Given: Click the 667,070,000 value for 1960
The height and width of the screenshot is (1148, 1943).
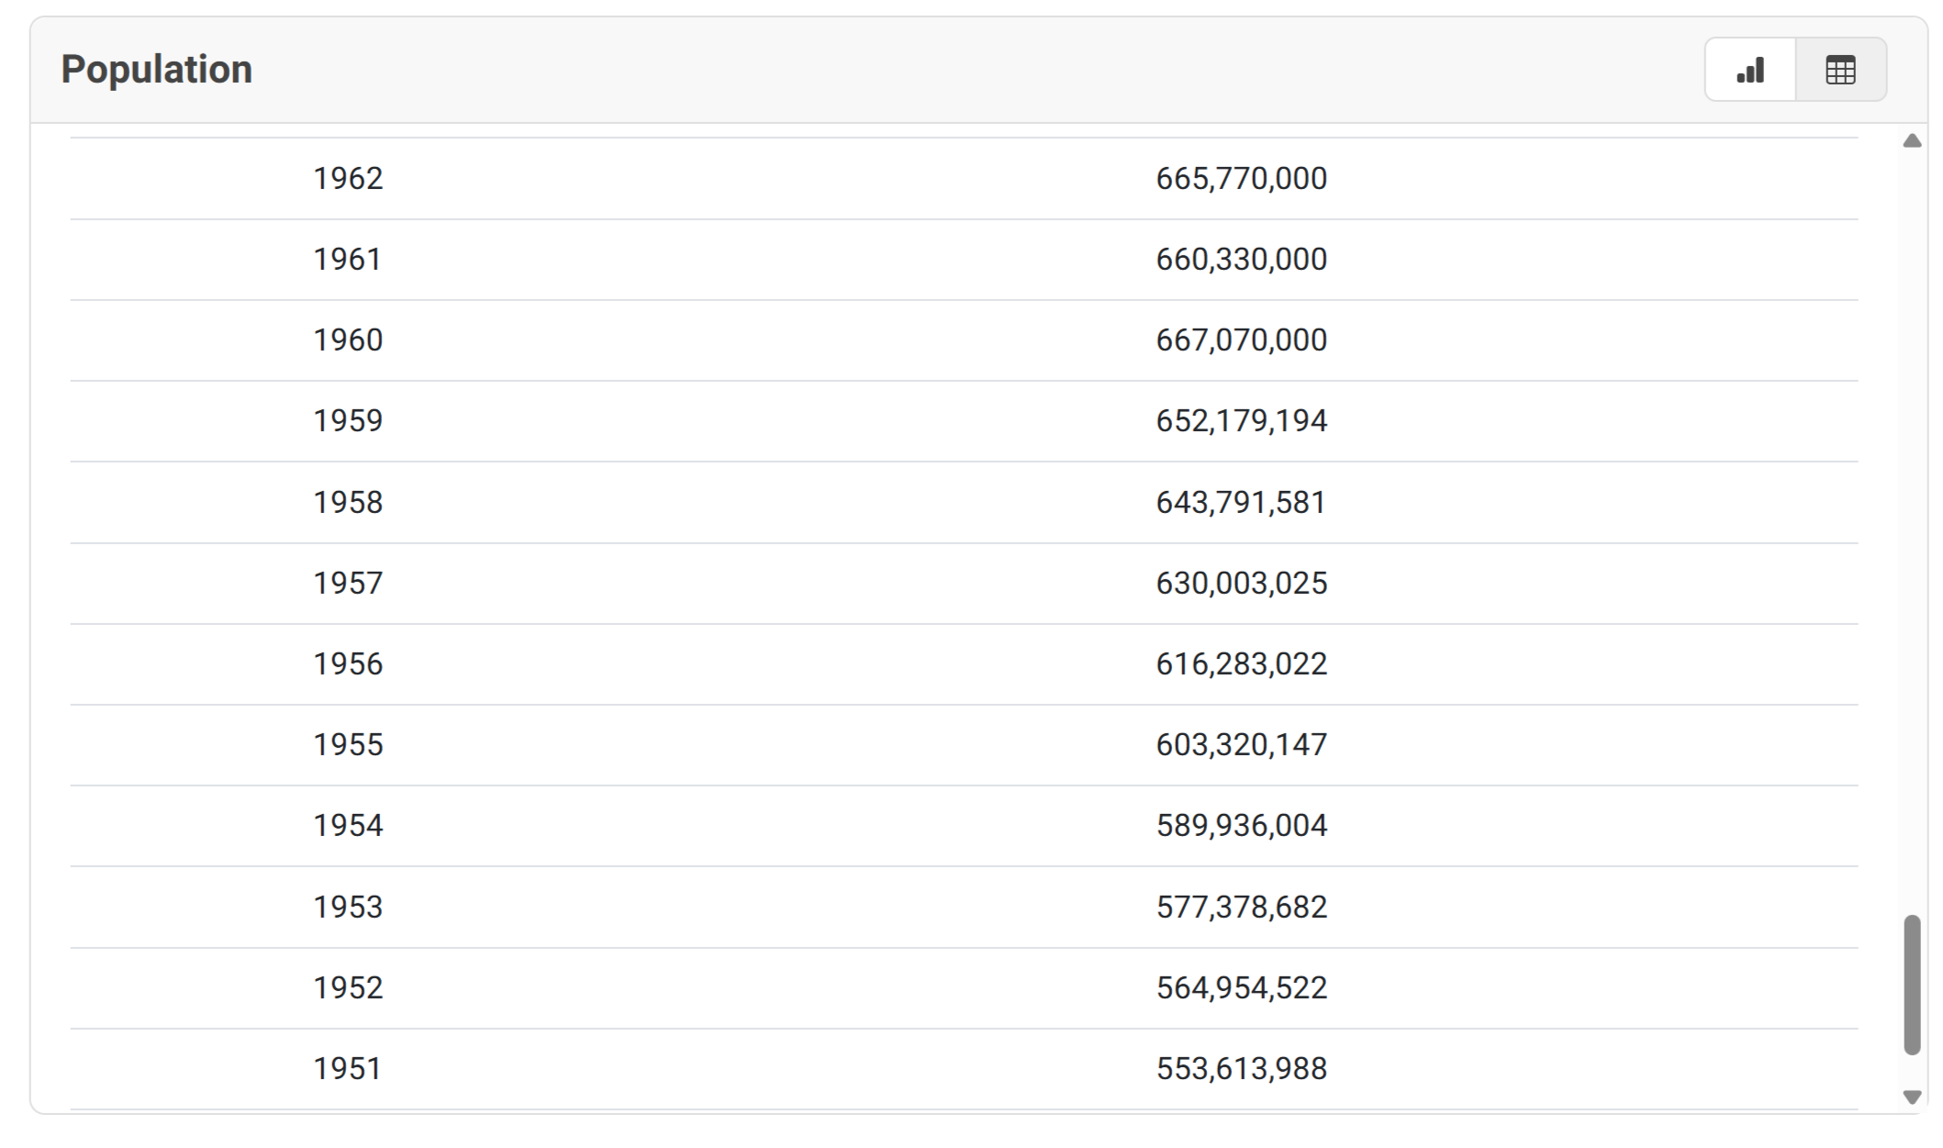Looking at the screenshot, I should point(1241,340).
